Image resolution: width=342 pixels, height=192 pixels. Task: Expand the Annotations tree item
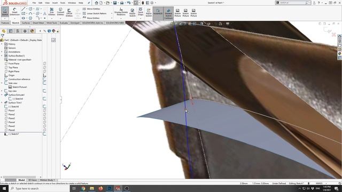(2, 52)
